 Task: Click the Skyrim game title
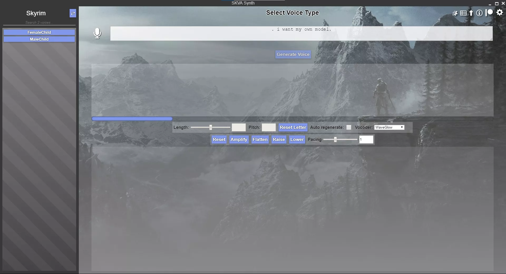click(x=36, y=13)
